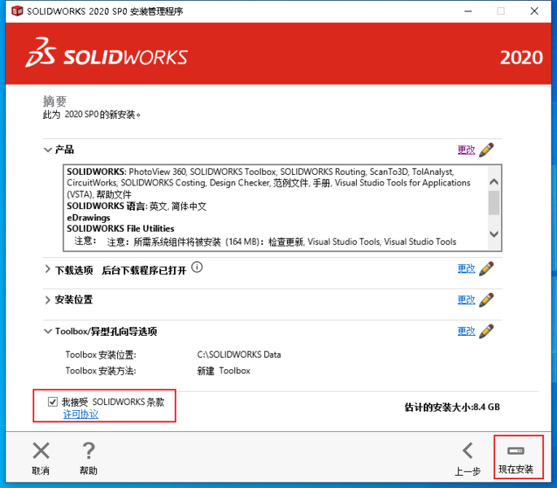557x488 pixels.
Task: Click the SOLIDWORKS 语言: 英文, 简体中文 line
Action: (137, 206)
